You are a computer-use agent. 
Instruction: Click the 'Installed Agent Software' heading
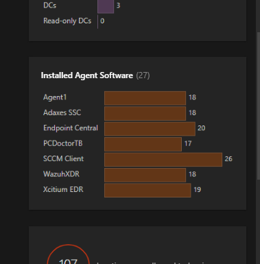(87, 75)
